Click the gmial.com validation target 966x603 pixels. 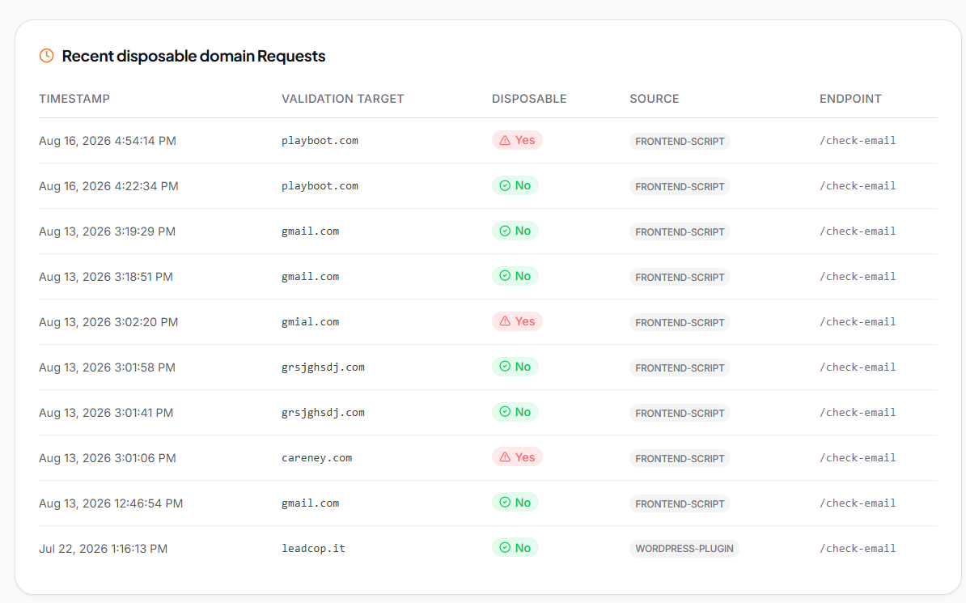pos(311,322)
